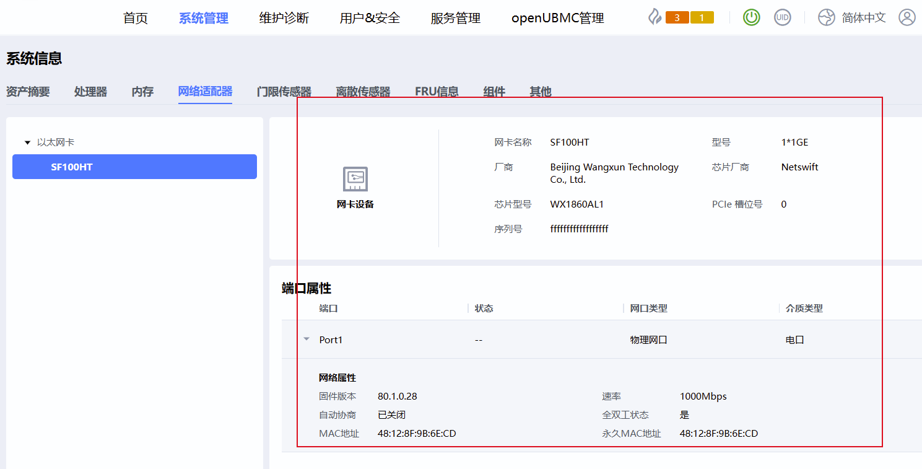The width and height of the screenshot is (922, 469).
Task: Open the yellow minor alarm count badge
Action: (702, 18)
